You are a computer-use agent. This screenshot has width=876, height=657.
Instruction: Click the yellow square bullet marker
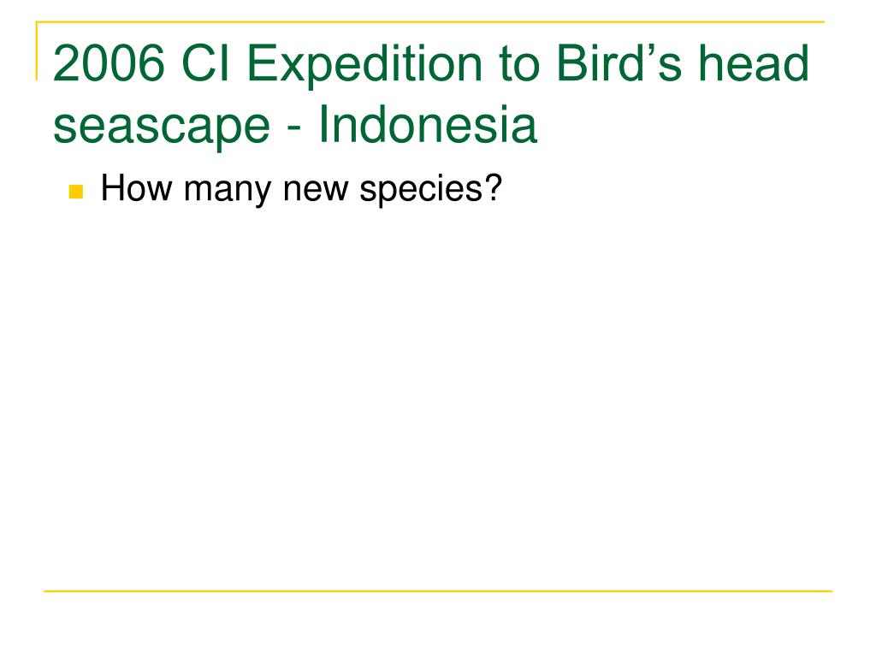(x=76, y=192)
